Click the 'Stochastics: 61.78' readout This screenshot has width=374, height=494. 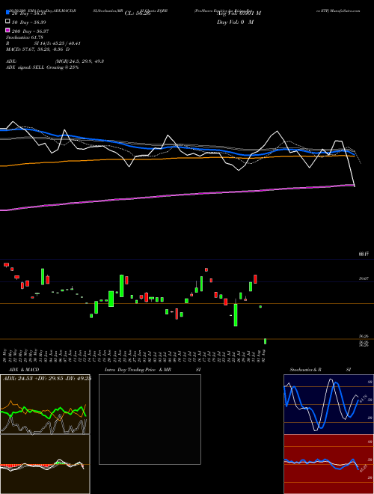pos(24,37)
